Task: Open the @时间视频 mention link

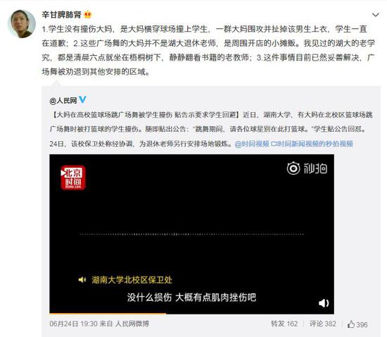Action: (252, 144)
